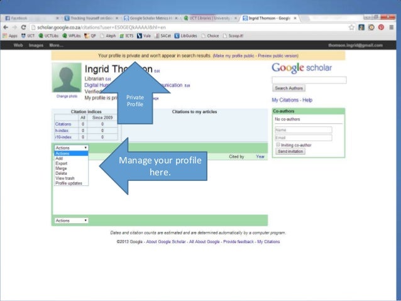Open Web in the black Google bar
The height and width of the screenshot is (301, 401).
click(x=18, y=45)
